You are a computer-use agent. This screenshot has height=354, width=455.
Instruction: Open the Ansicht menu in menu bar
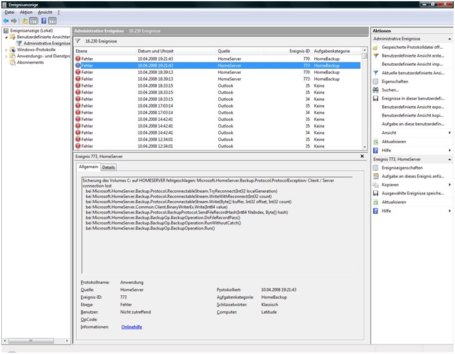(x=45, y=13)
